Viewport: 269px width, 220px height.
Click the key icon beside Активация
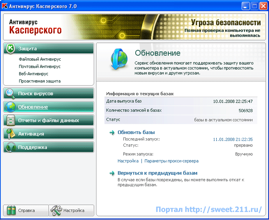tap(10, 134)
